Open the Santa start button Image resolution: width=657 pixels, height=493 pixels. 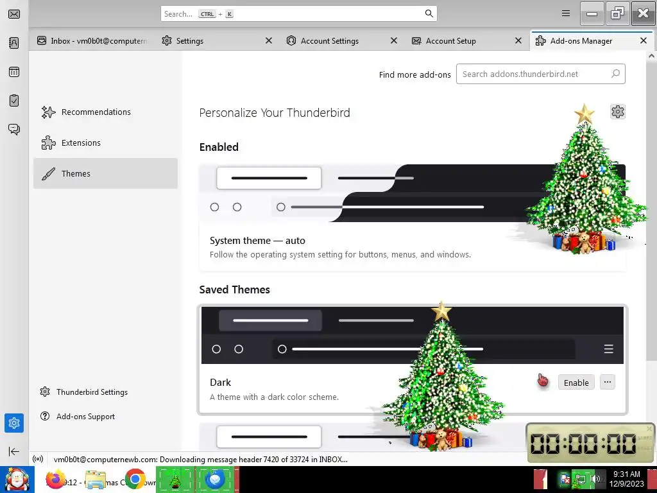tap(17, 479)
